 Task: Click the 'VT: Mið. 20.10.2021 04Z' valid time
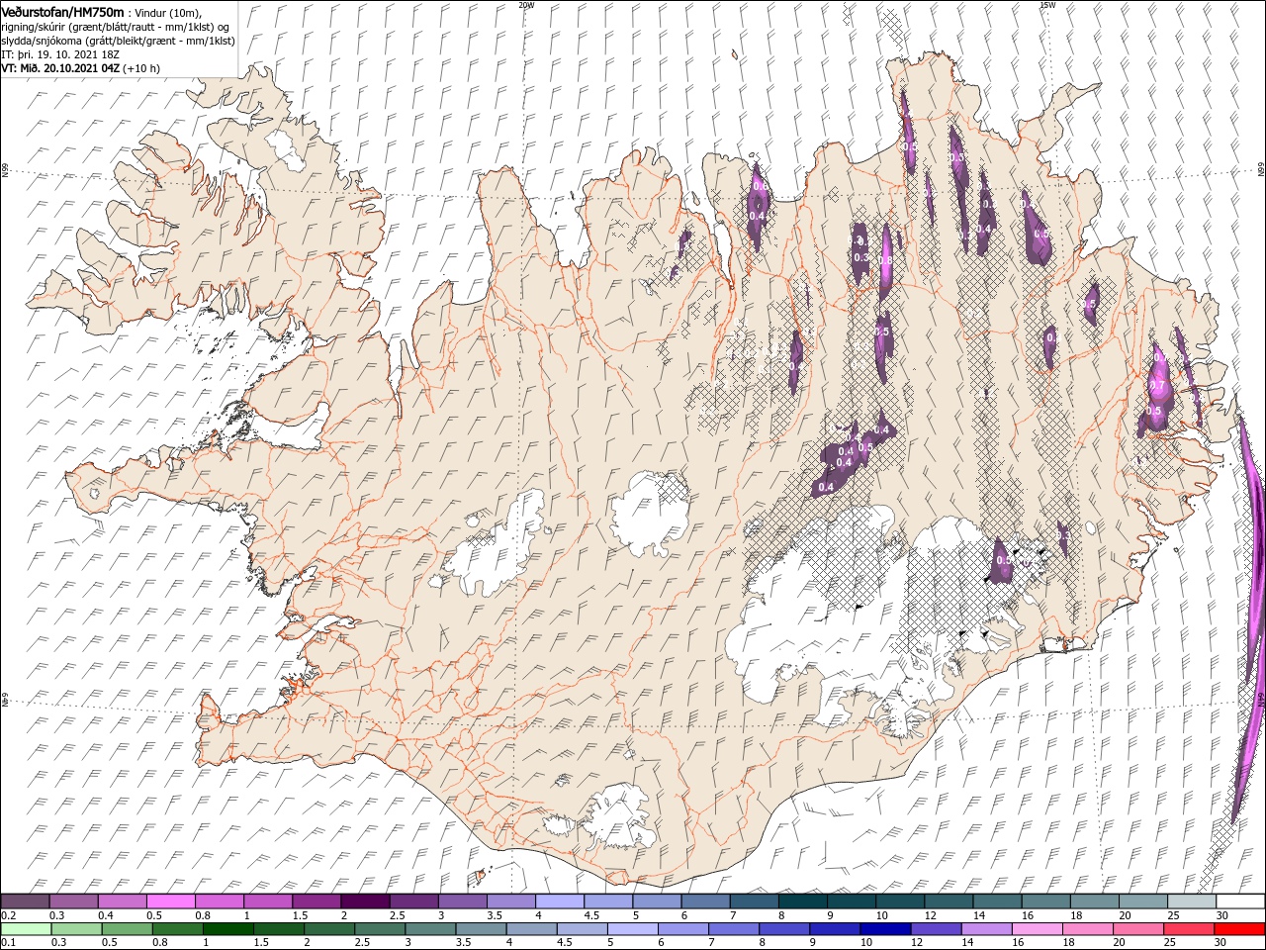[x=60, y=68]
